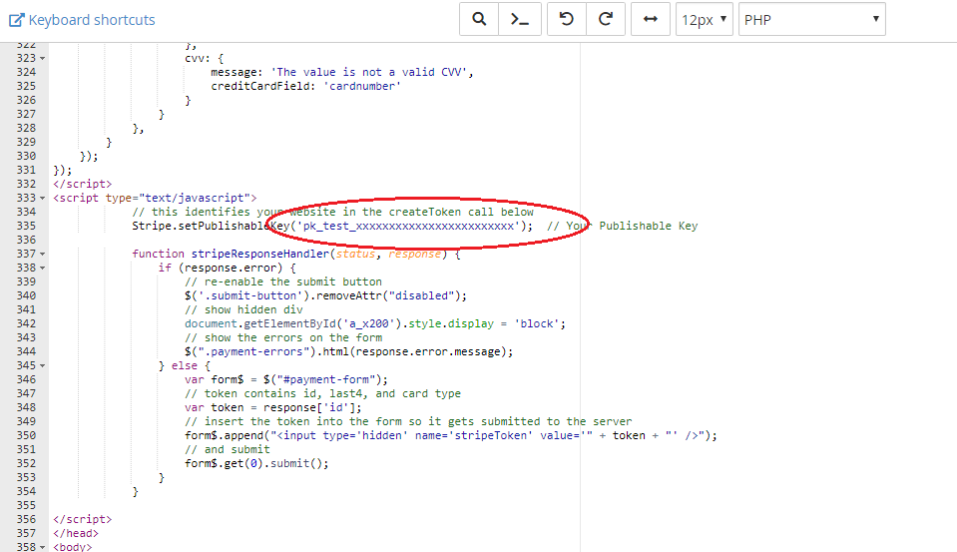Click the closing '</script>' tag on line 332
The image size is (957, 552).
coord(83,184)
